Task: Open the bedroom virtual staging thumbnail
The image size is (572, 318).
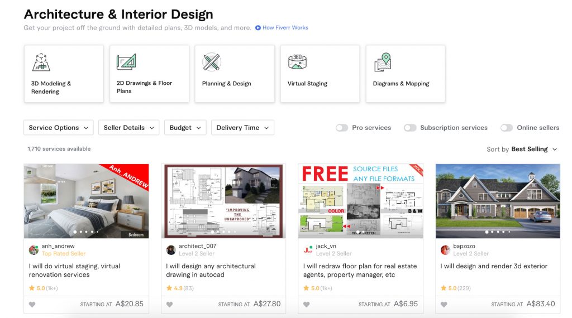Action: point(86,201)
